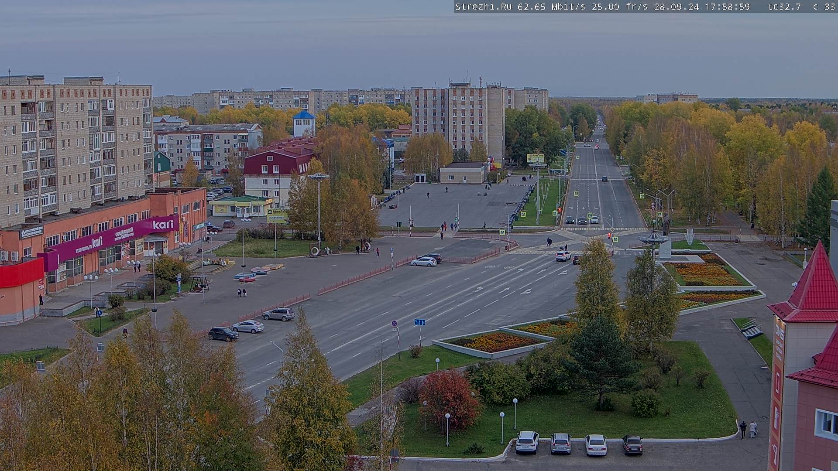Select the tc32.7 temperature reading

point(784,7)
